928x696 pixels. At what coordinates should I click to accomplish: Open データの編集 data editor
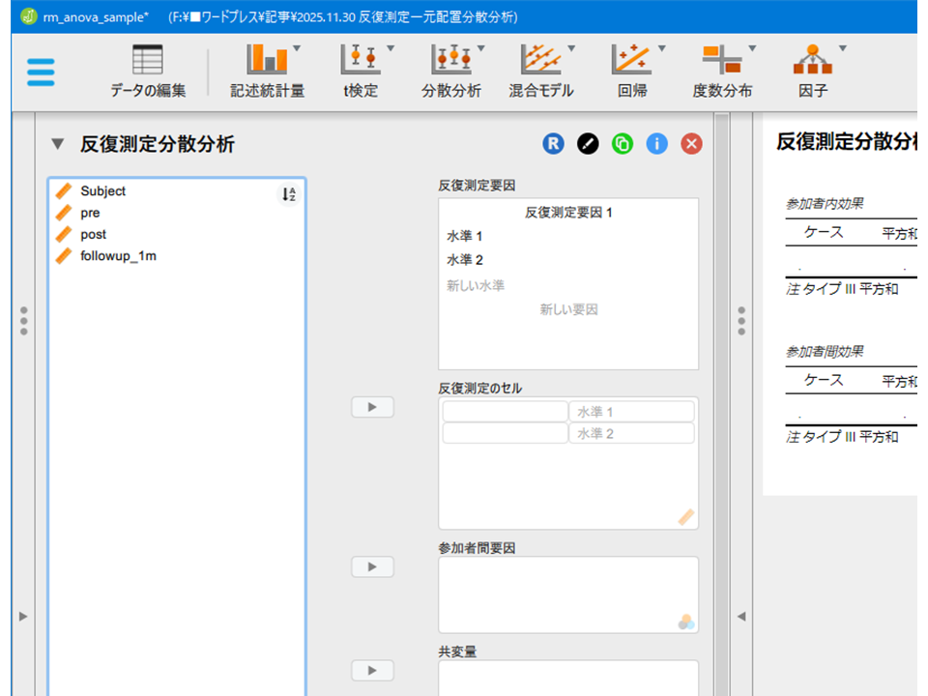(148, 72)
